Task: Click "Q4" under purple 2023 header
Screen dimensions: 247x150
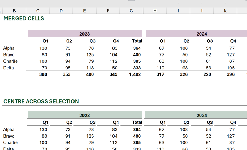Action: coord(116,41)
